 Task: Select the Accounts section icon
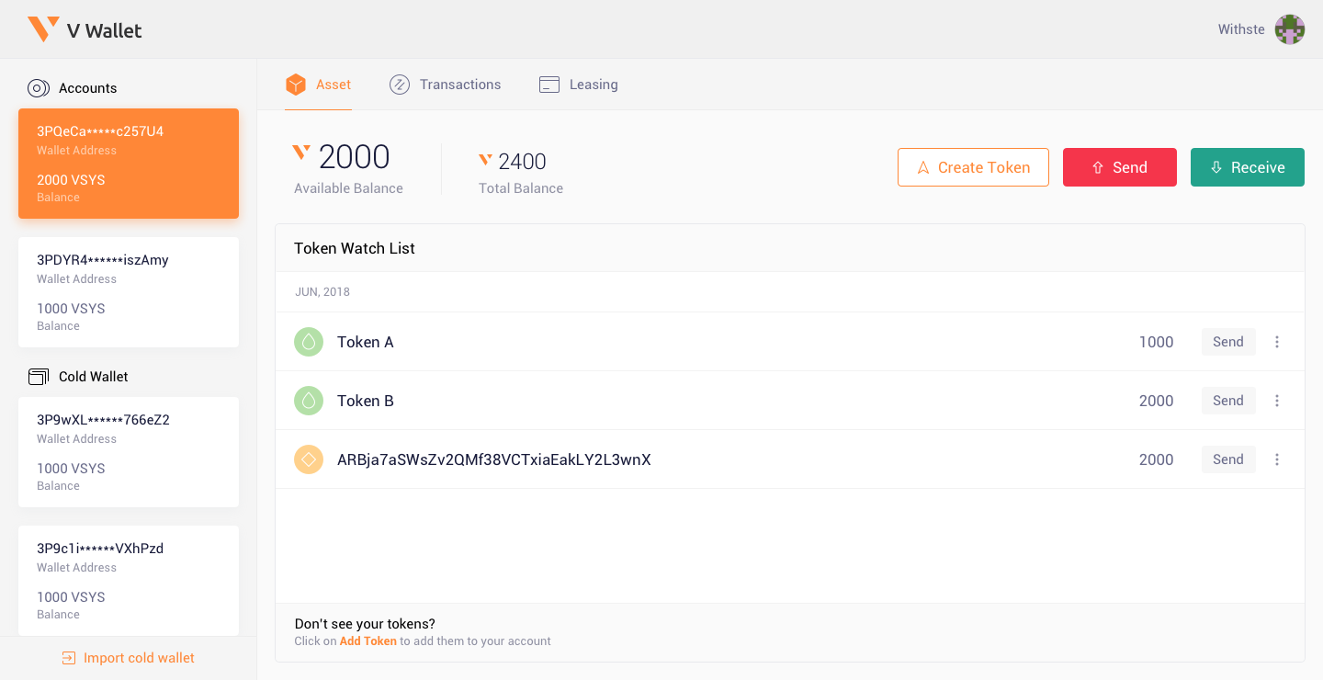pyautogui.click(x=39, y=87)
